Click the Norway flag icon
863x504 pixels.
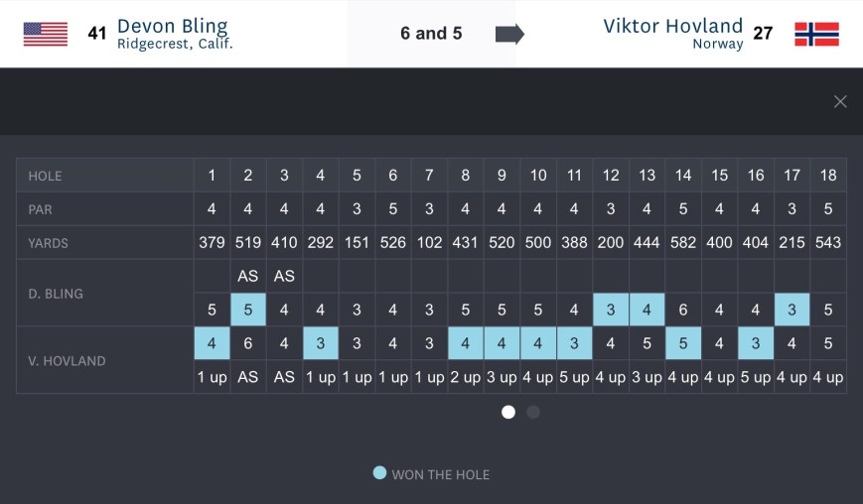[816, 34]
